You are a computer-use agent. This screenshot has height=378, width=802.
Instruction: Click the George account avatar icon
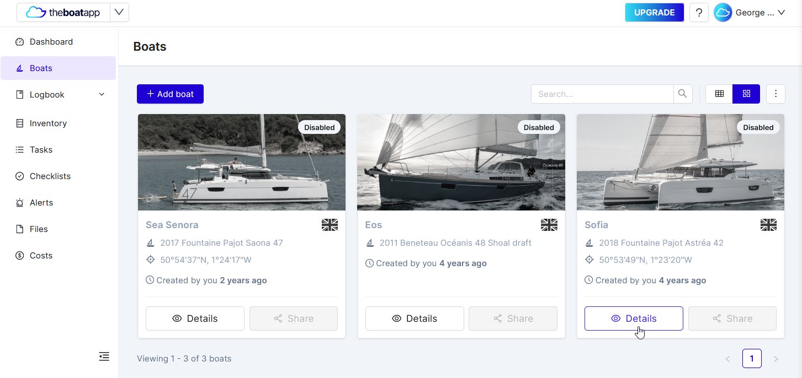click(723, 13)
